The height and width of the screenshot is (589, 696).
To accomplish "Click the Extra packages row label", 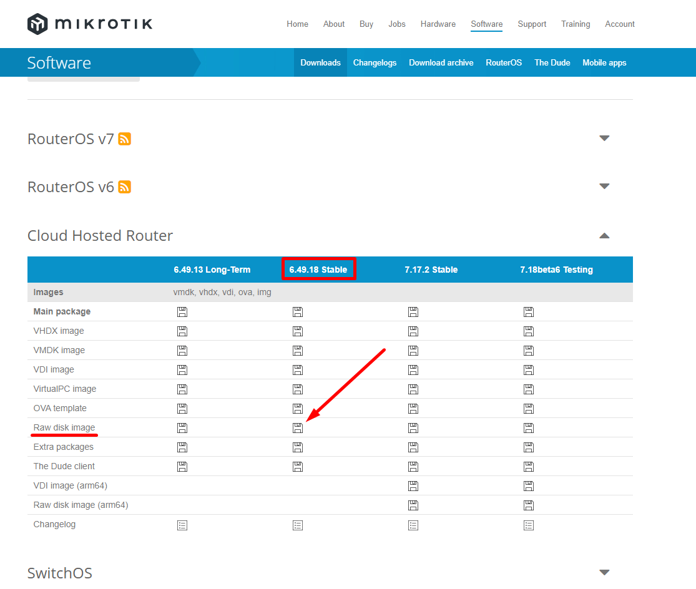I will click(x=64, y=447).
